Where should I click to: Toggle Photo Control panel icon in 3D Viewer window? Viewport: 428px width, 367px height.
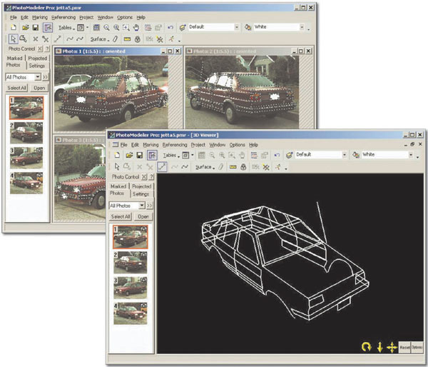152,155
